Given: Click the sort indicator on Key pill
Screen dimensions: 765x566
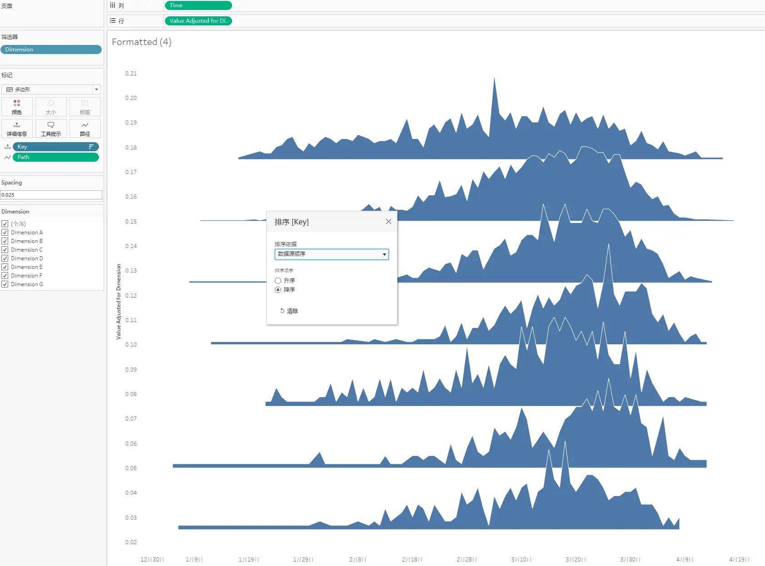Looking at the screenshot, I should pyautogui.click(x=91, y=147).
